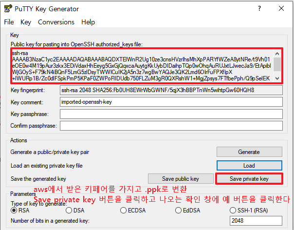The width and height of the screenshot is (294, 230).
Task: Click the 'Key fingerprint:' label
Action: 28,90
